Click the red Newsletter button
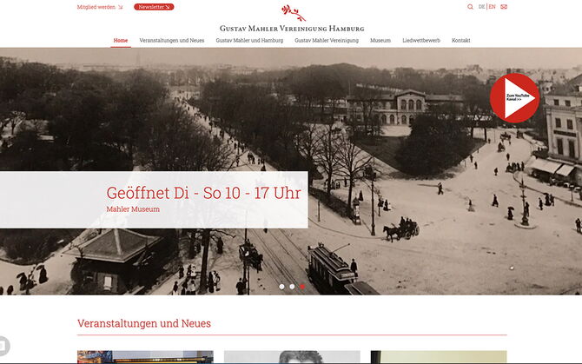This screenshot has height=364, width=582. pos(154,7)
